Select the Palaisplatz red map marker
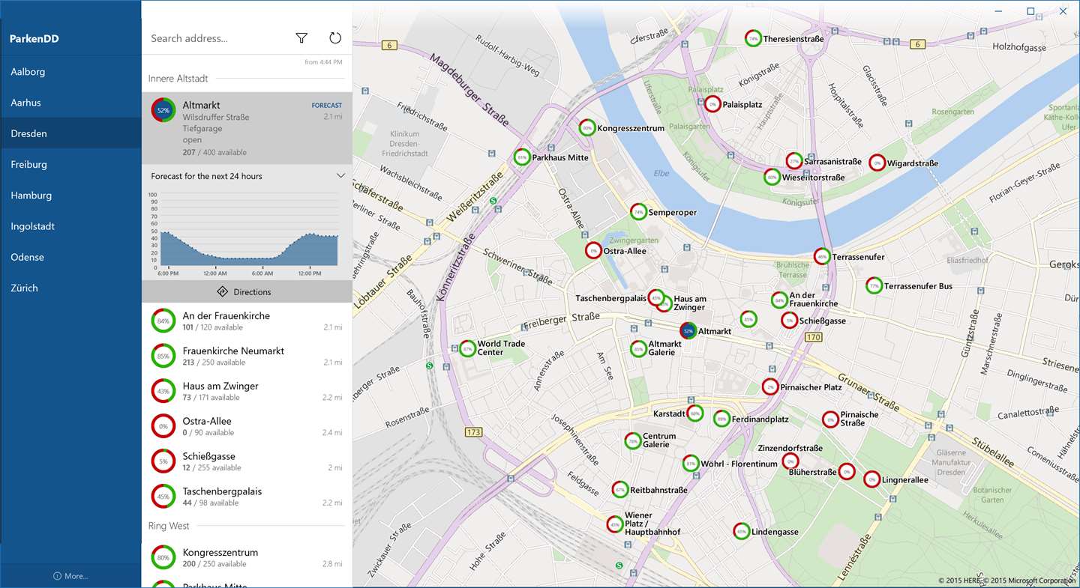 [712, 105]
